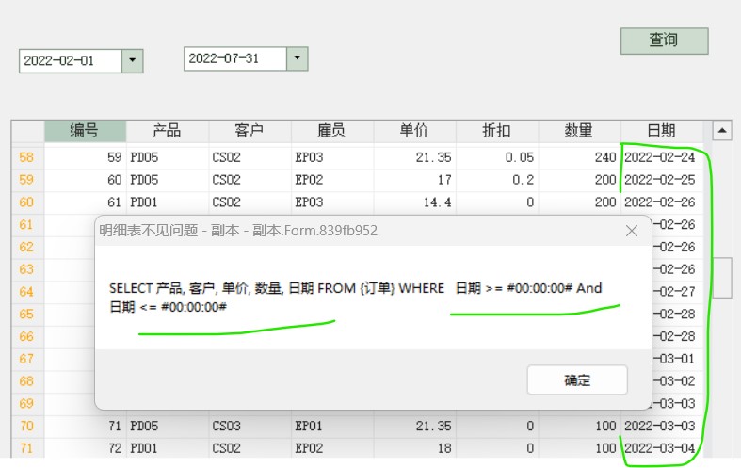Select the 数量 column header
This screenshot has height=468, width=741.
pyautogui.click(x=579, y=131)
